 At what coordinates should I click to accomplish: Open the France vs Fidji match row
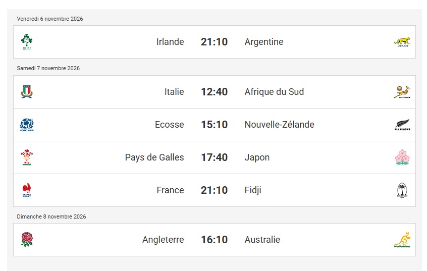click(215, 190)
